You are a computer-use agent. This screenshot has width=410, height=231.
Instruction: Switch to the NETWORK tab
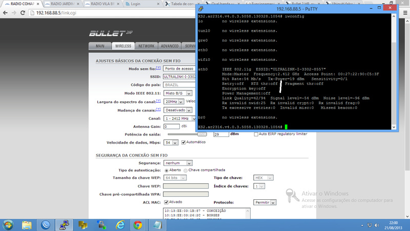point(147,46)
